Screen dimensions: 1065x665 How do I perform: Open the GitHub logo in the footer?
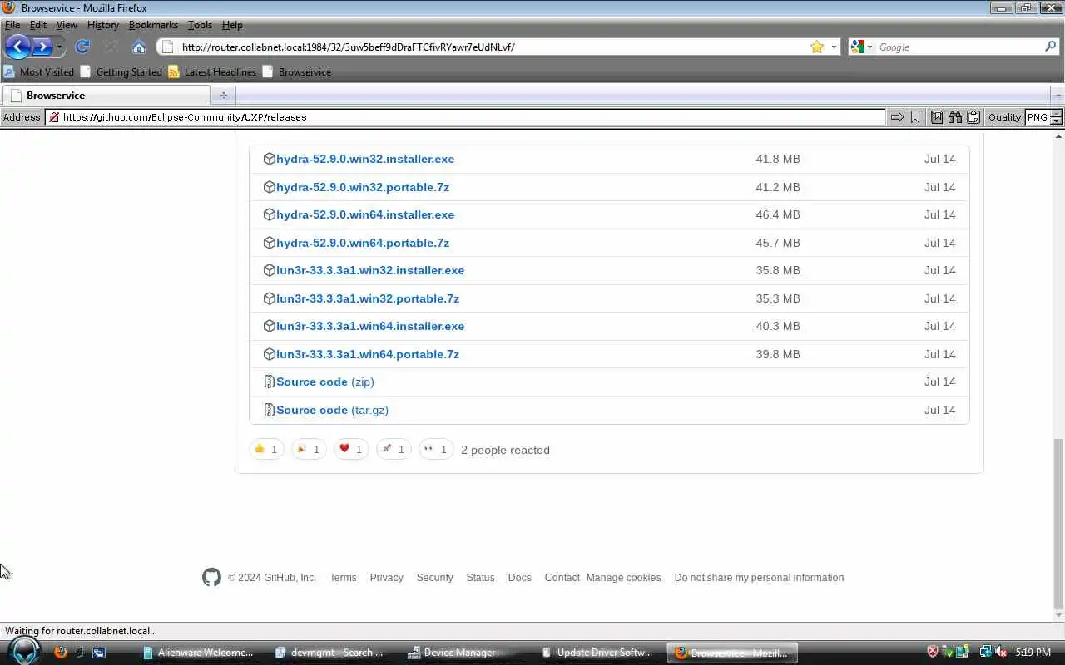[x=211, y=577]
